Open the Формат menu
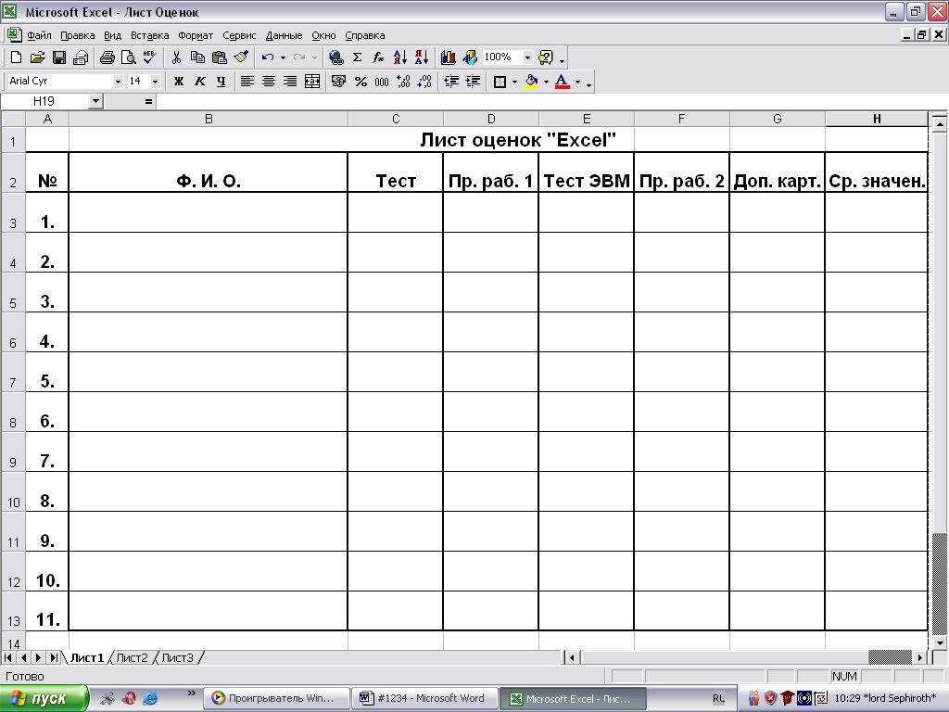The width and height of the screenshot is (949, 712). click(x=196, y=35)
